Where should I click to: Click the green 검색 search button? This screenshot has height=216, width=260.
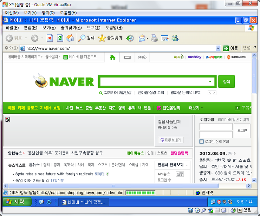point(226,81)
